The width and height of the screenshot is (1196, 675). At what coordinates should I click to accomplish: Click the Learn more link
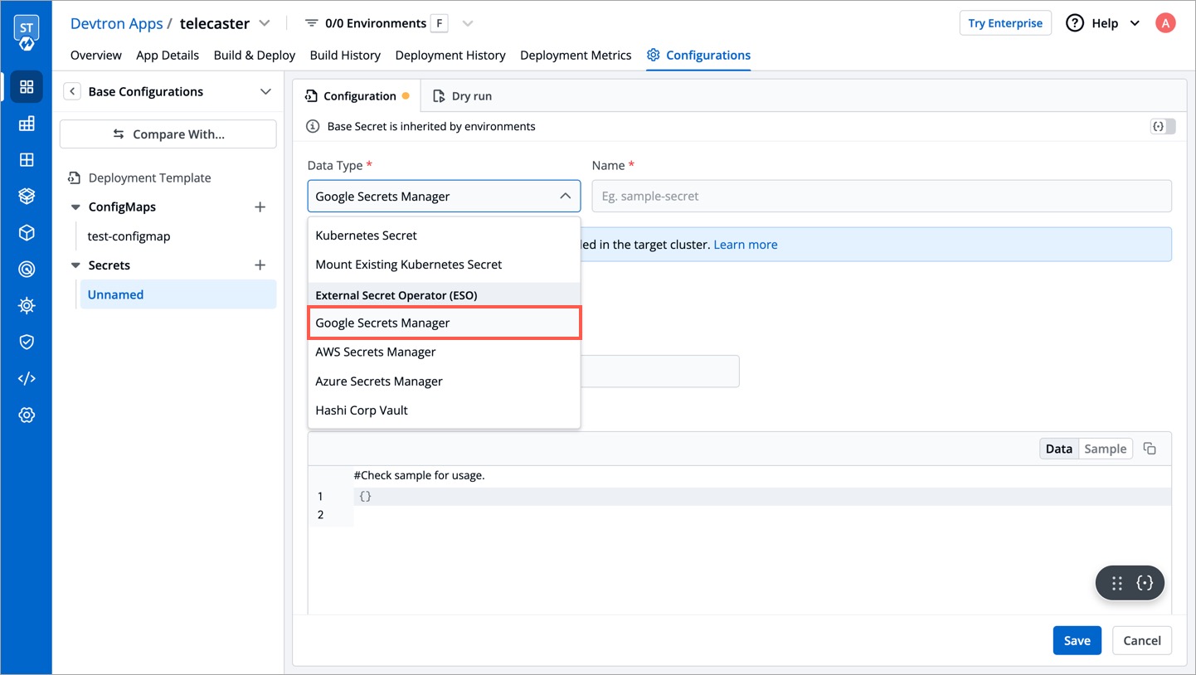tap(745, 244)
